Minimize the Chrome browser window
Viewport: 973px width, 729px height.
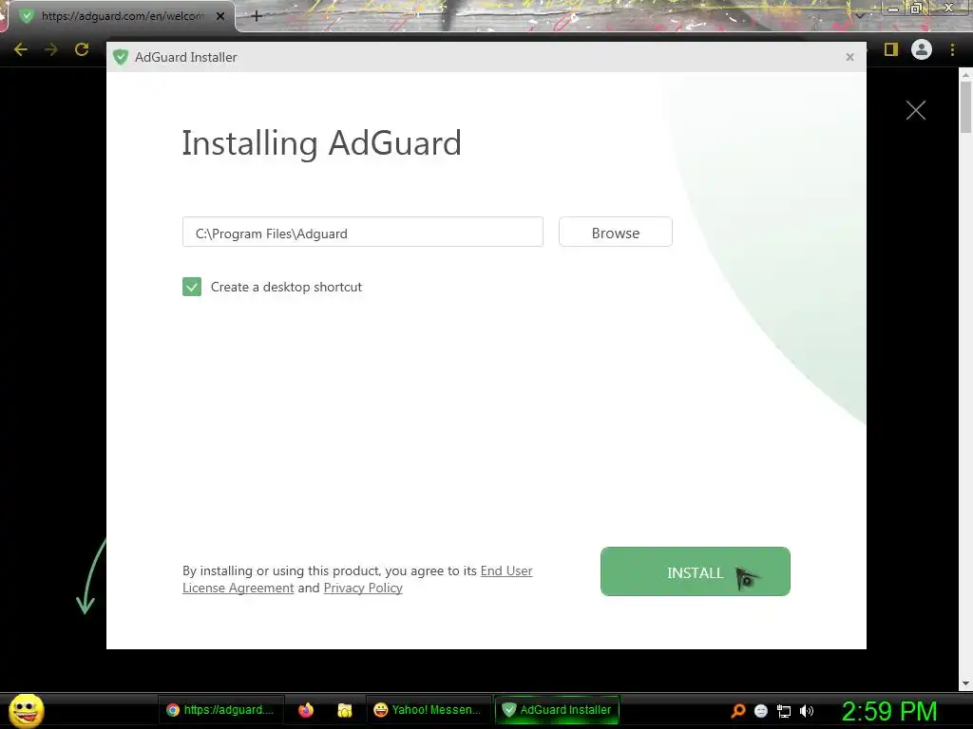point(893,8)
